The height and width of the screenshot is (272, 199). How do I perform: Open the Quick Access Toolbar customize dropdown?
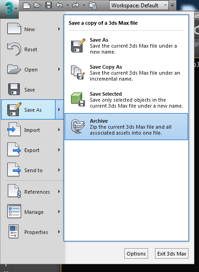(172, 5)
